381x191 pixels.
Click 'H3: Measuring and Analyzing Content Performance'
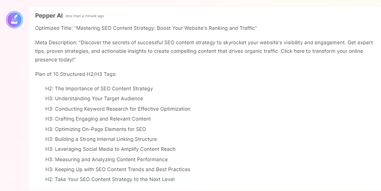[107, 159]
